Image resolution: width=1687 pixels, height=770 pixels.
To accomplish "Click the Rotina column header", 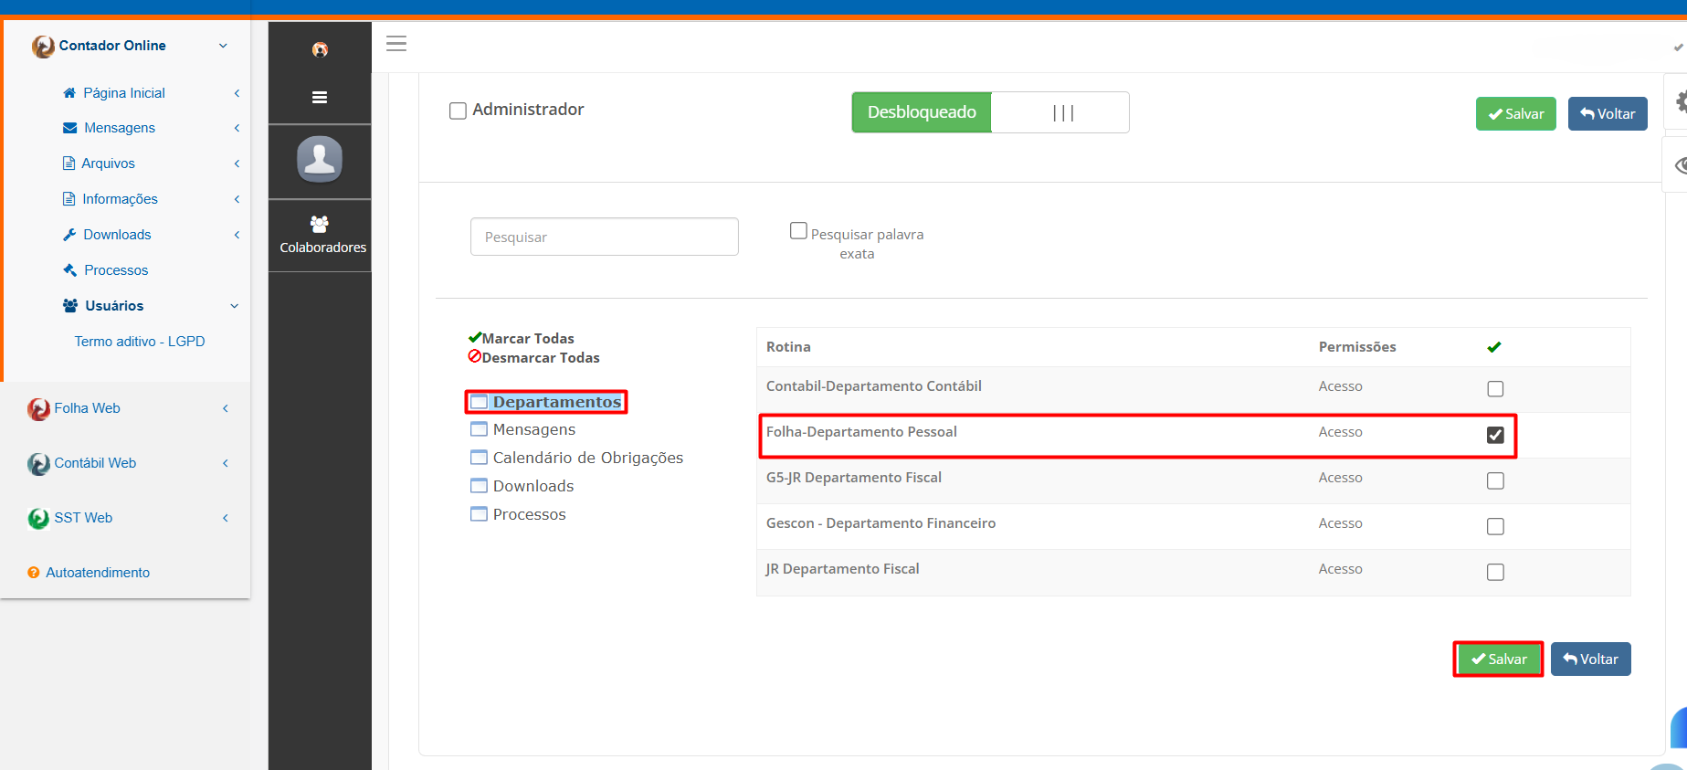I will point(788,347).
